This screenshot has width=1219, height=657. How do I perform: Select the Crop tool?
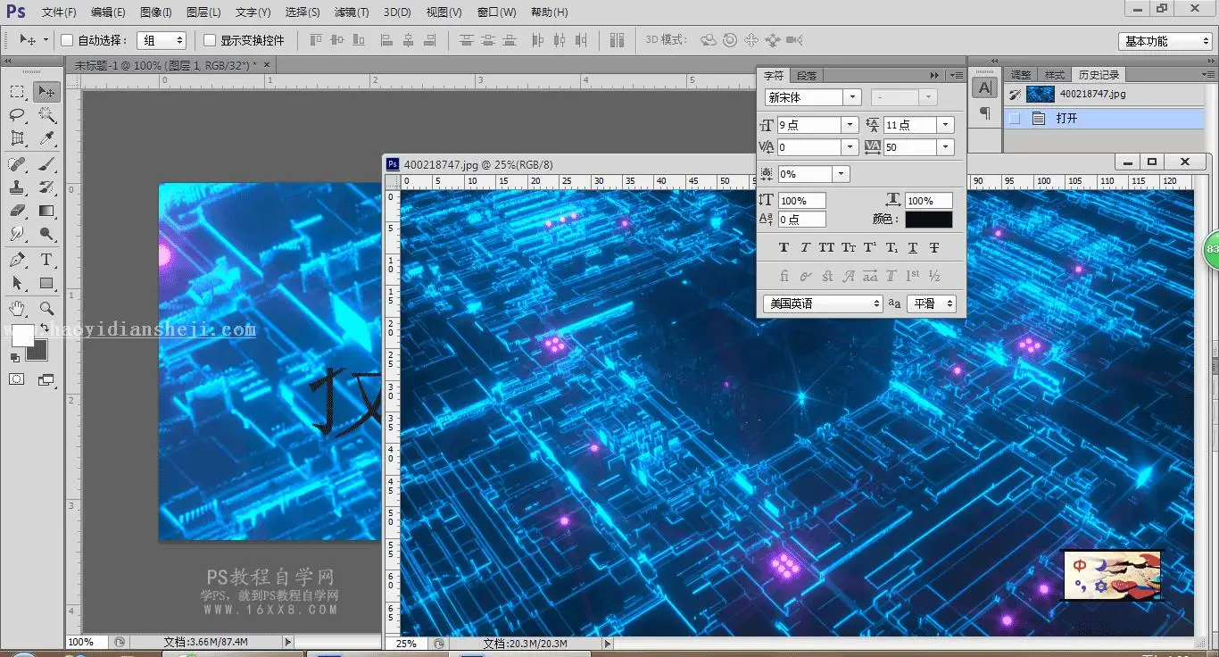[17, 138]
